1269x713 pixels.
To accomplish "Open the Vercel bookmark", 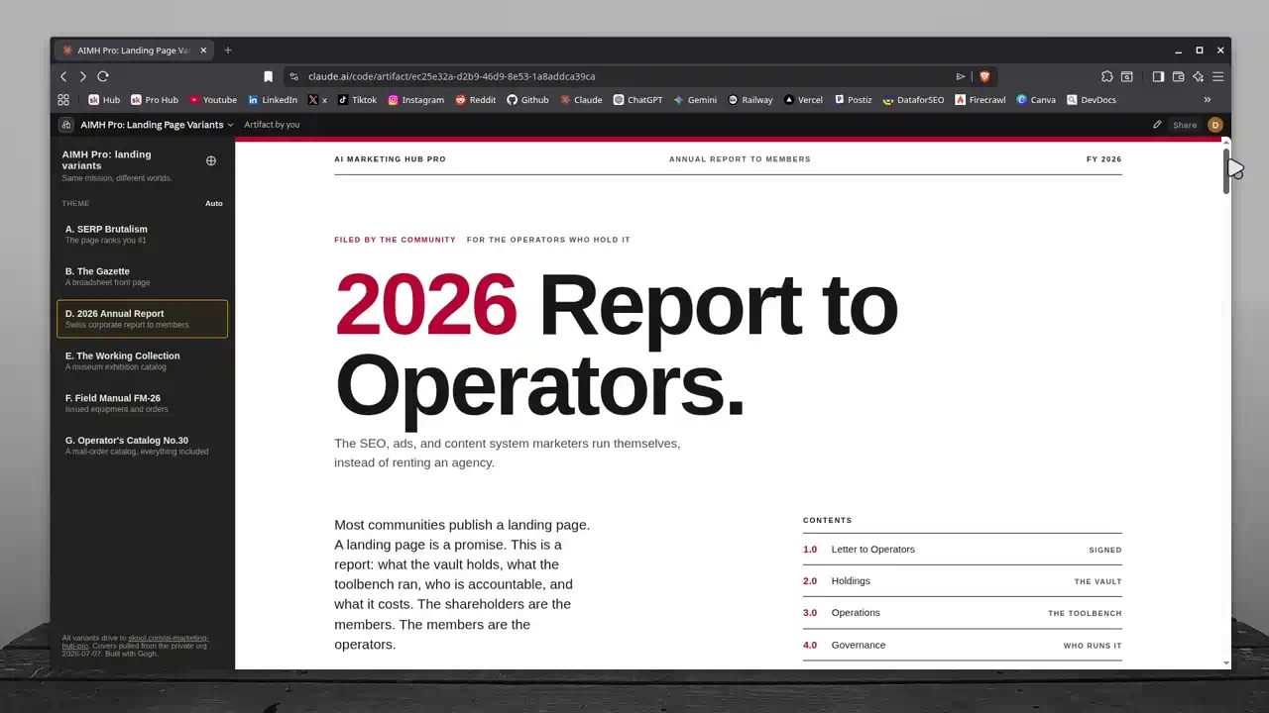I will 803,100.
